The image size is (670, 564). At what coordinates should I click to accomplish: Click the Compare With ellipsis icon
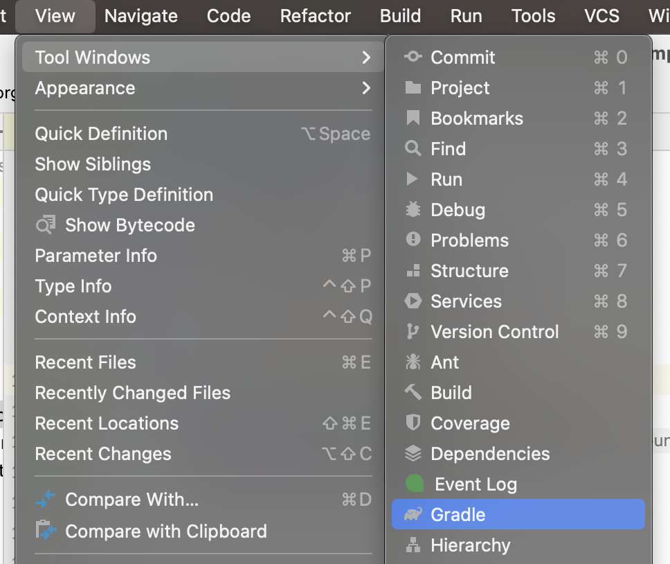[44, 499]
